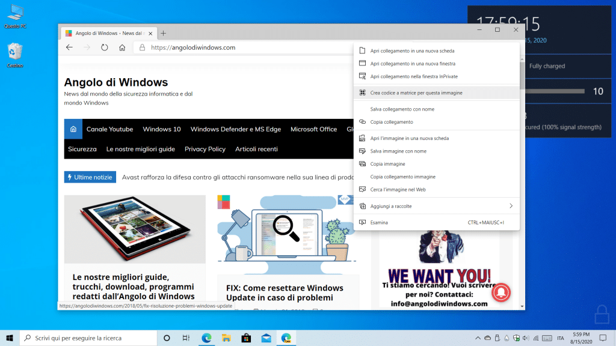Image resolution: width=616 pixels, height=346 pixels.
Task: Click the browser Back arrow
Action: coord(69,47)
